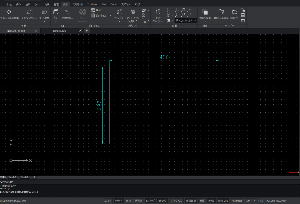Expand the CCS, World dropdown

tap(195, 21)
